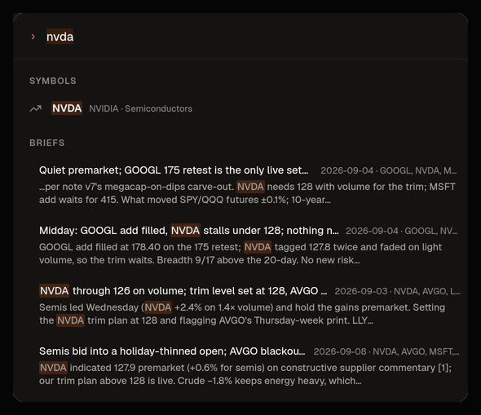Open the NVDA symbol result
Screen dimensions: 481x415
240,108
